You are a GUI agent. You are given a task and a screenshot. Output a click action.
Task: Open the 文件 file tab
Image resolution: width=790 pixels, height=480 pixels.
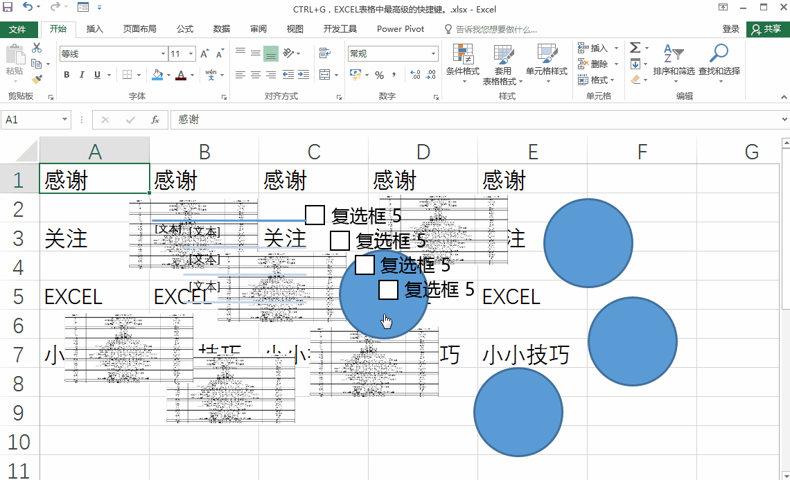tap(18, 29)
